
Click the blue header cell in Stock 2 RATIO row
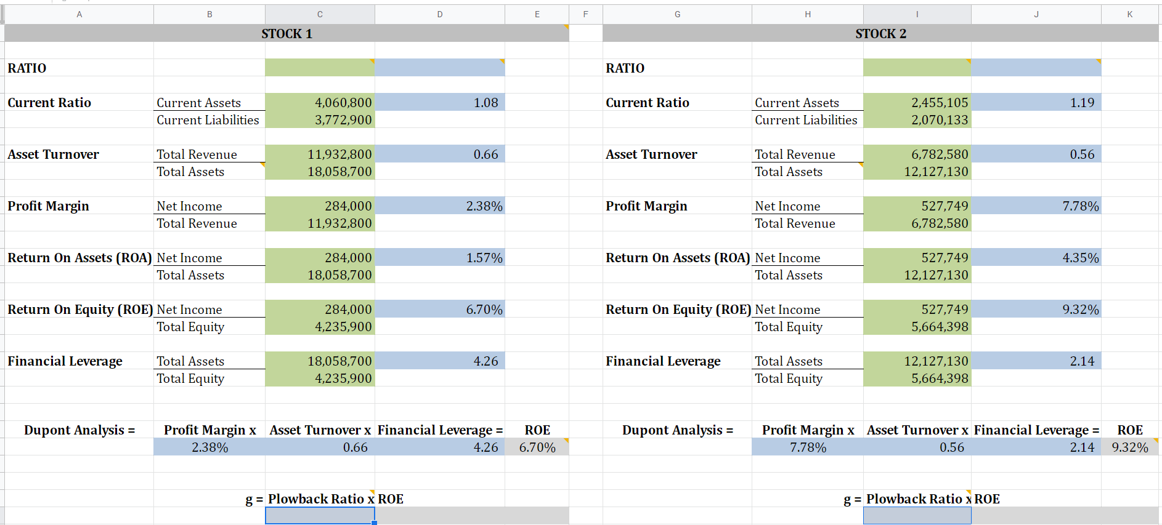[1036, 68]
